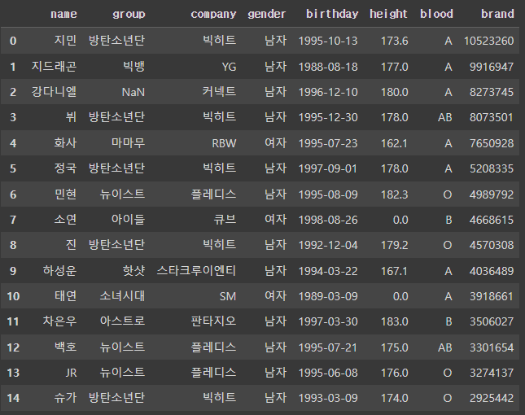Click birthday value 1995-10-13
This screenshot has height=415, width=525.
click(328, 41)
